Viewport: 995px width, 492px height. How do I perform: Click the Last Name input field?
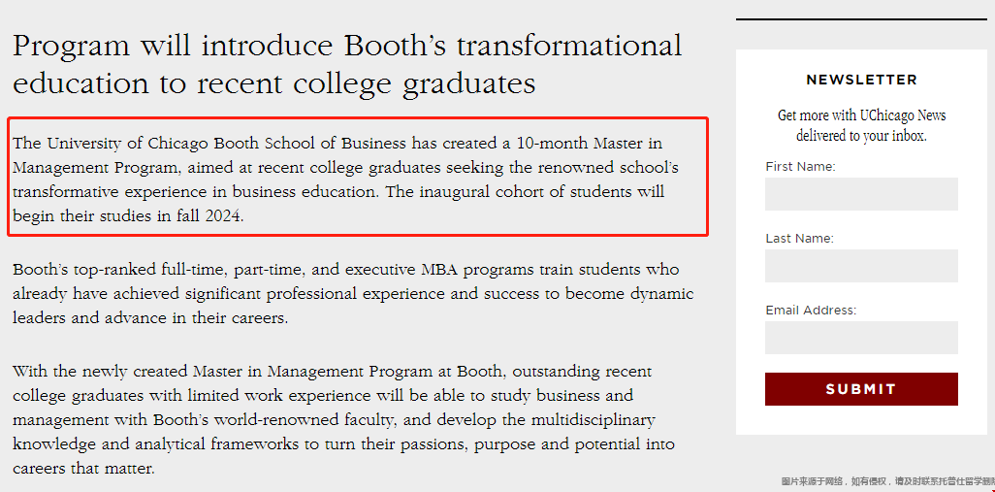tap(861, 266)
